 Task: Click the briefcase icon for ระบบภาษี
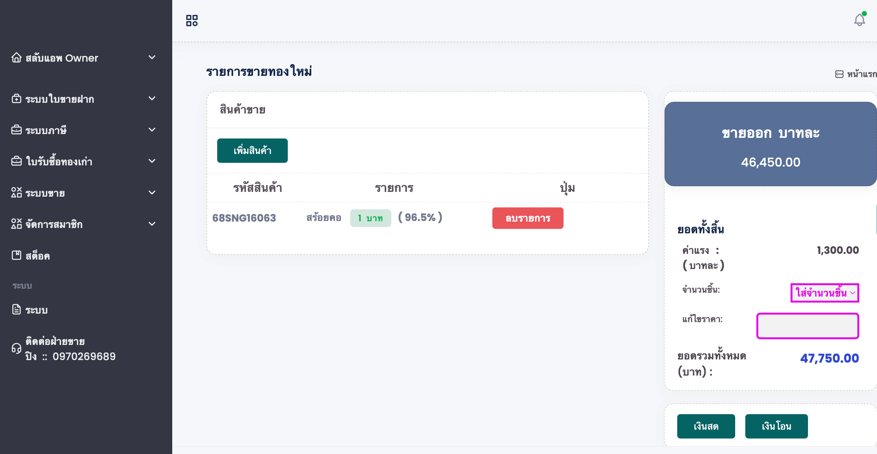(x=16, y=130)
